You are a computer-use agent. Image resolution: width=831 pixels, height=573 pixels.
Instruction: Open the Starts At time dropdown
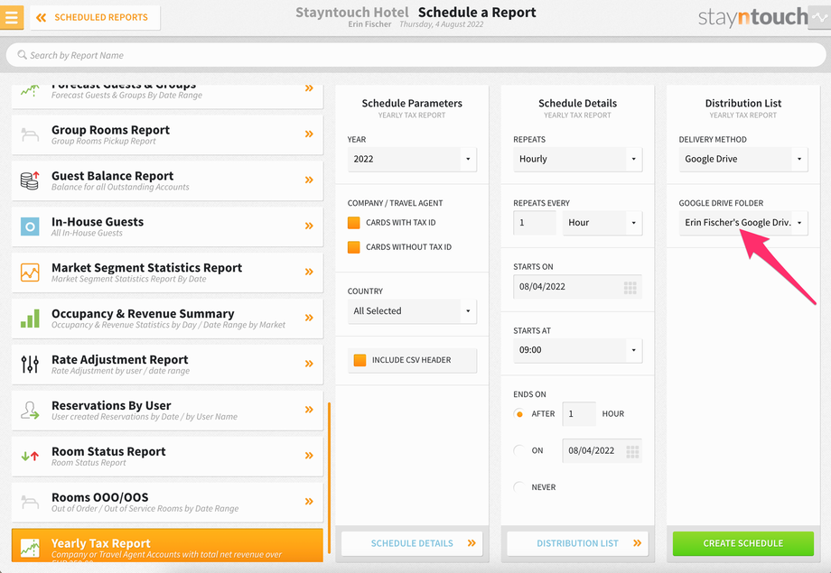(578, 351)
